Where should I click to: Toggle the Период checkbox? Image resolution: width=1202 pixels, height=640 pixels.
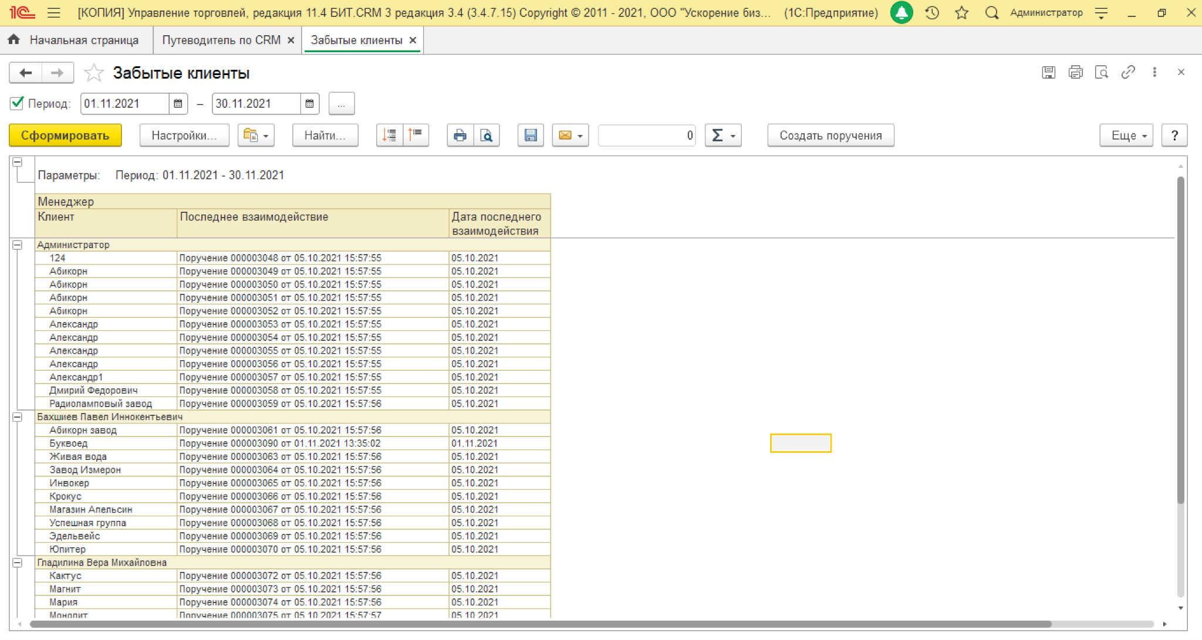pyautogui.click(x=17, y=103)
